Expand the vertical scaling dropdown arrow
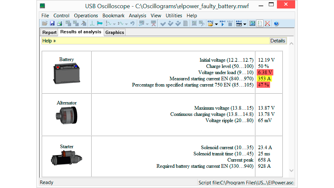Image resolution: width=334 pixels, height=188 pixels. coord(114,24)
